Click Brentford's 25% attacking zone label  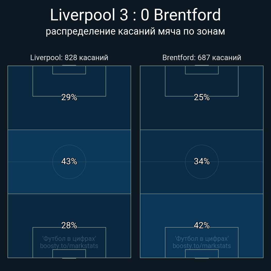click(x=202, y=97)
